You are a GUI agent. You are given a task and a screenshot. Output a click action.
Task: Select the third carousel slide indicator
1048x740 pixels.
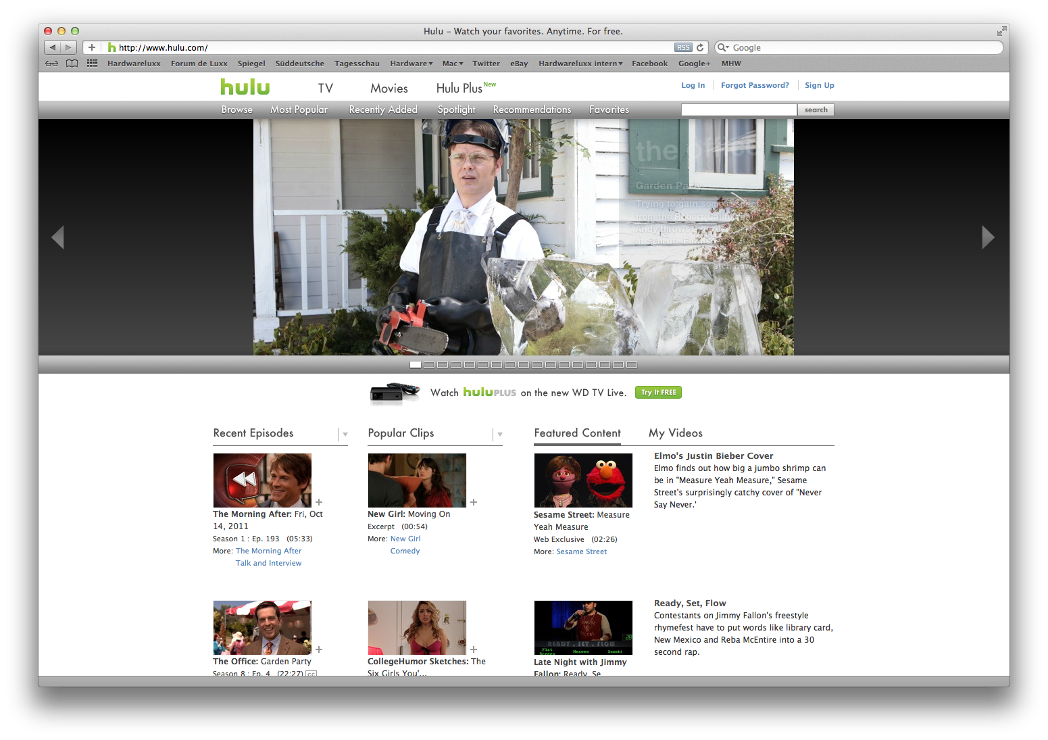pos(443,365)
